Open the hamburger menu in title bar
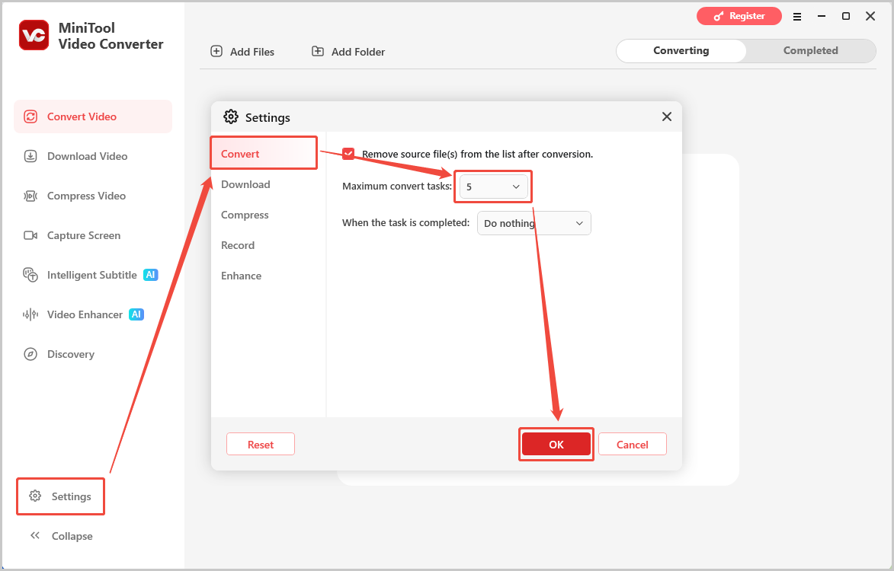 click(797, 17)
